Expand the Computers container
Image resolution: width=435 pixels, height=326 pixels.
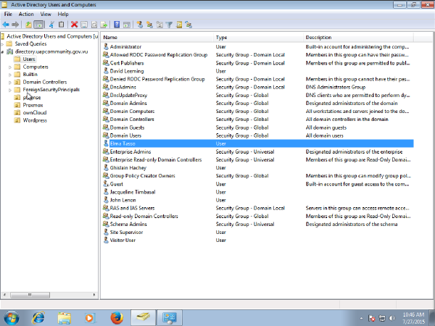[10, 67]
